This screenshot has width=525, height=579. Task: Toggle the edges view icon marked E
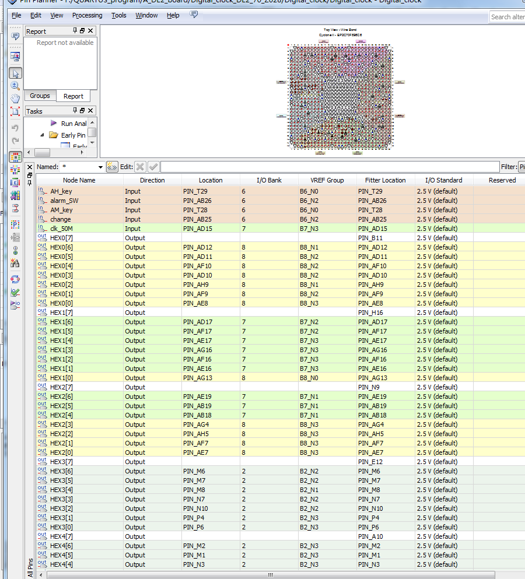click(x=16, y=182)
